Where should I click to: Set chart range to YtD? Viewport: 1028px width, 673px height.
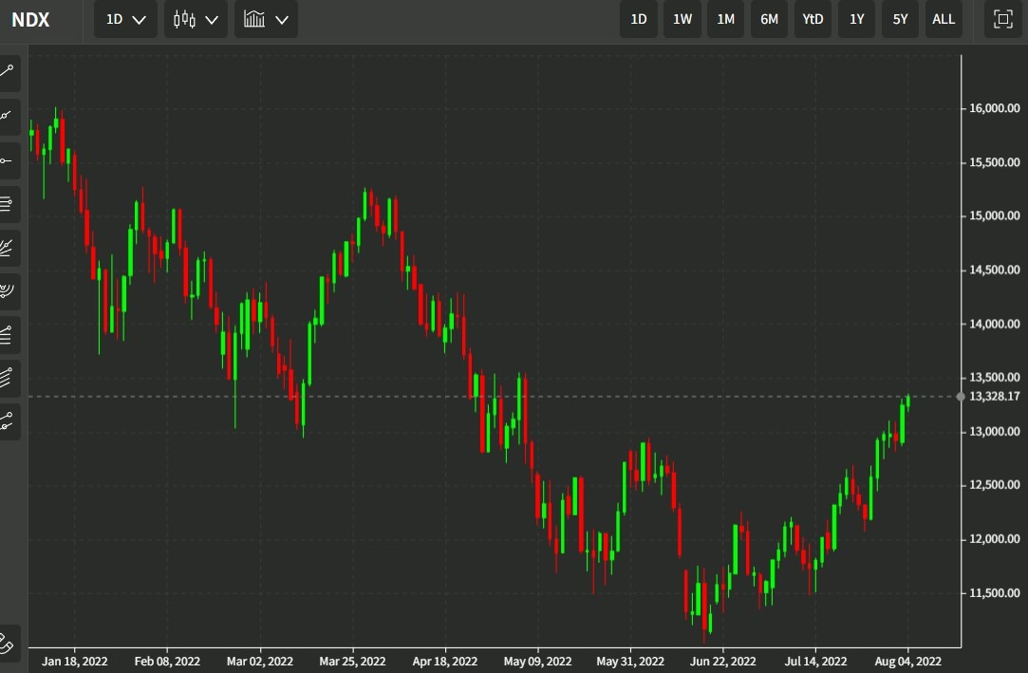(x=813, y=19)
